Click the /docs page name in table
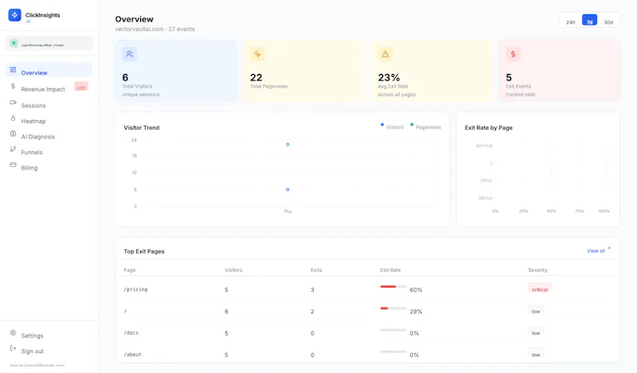Screen dimensions: 637x373 tap(131, 332)
